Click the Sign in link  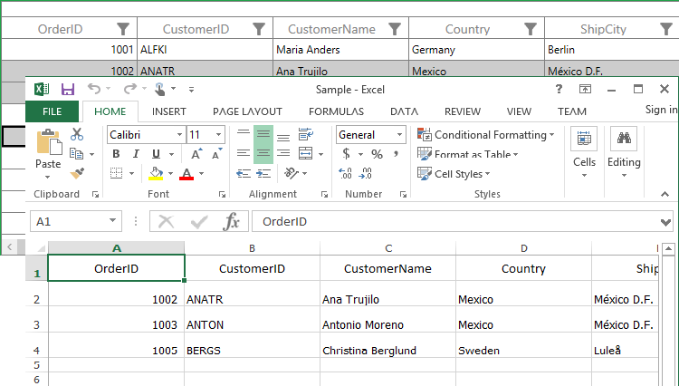point(660,110)
